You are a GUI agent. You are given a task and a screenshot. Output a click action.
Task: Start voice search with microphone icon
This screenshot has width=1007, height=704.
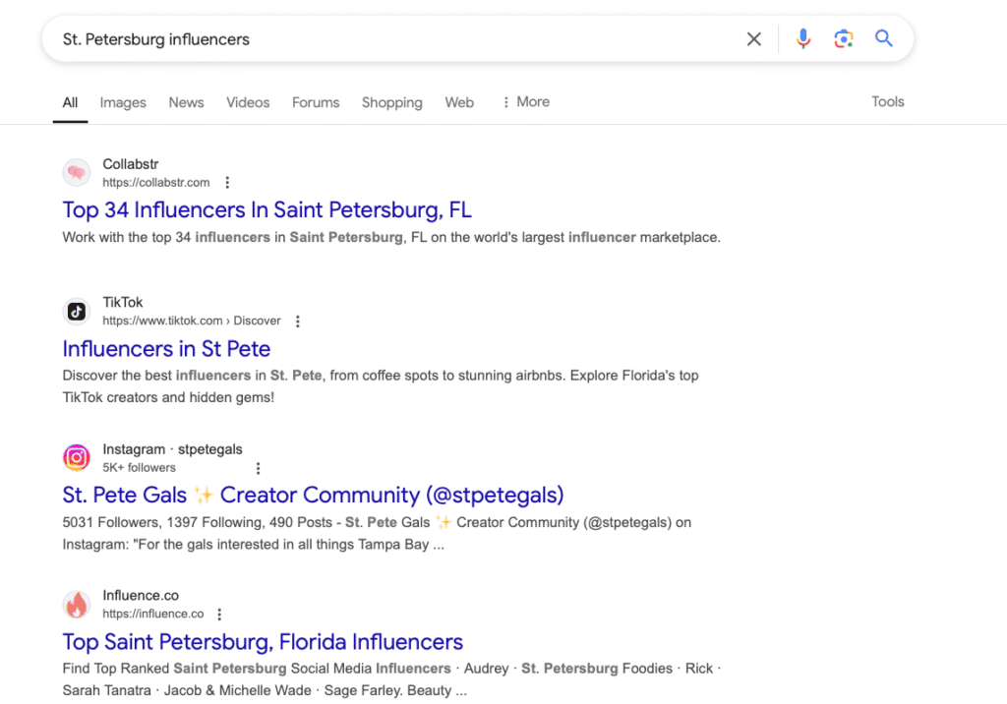pos(803,39)
